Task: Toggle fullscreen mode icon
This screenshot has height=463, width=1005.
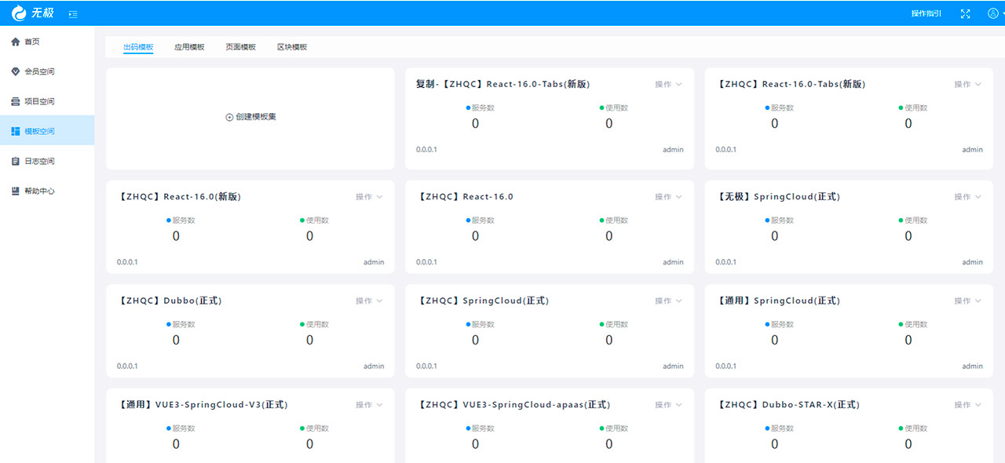Action: [966, 13]
